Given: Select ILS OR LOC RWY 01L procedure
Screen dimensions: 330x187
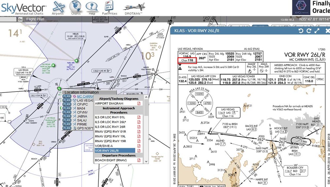Looking at the screenshot, I should tap(110, 117).
